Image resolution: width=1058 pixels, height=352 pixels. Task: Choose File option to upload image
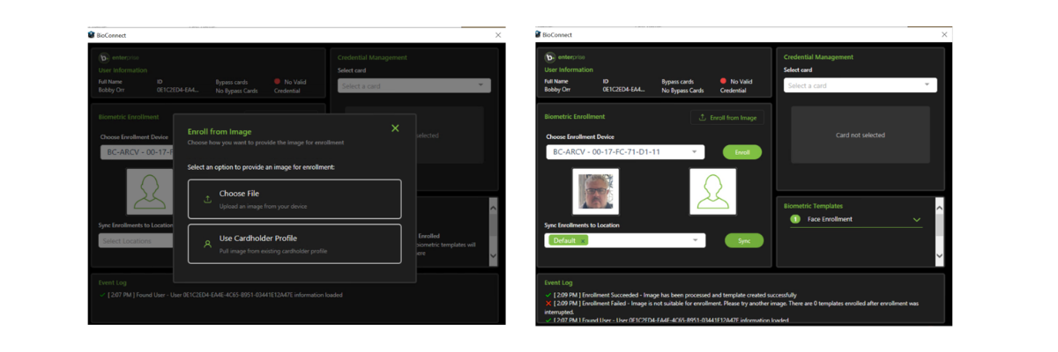pyautogui.click(x=294, y=199)
